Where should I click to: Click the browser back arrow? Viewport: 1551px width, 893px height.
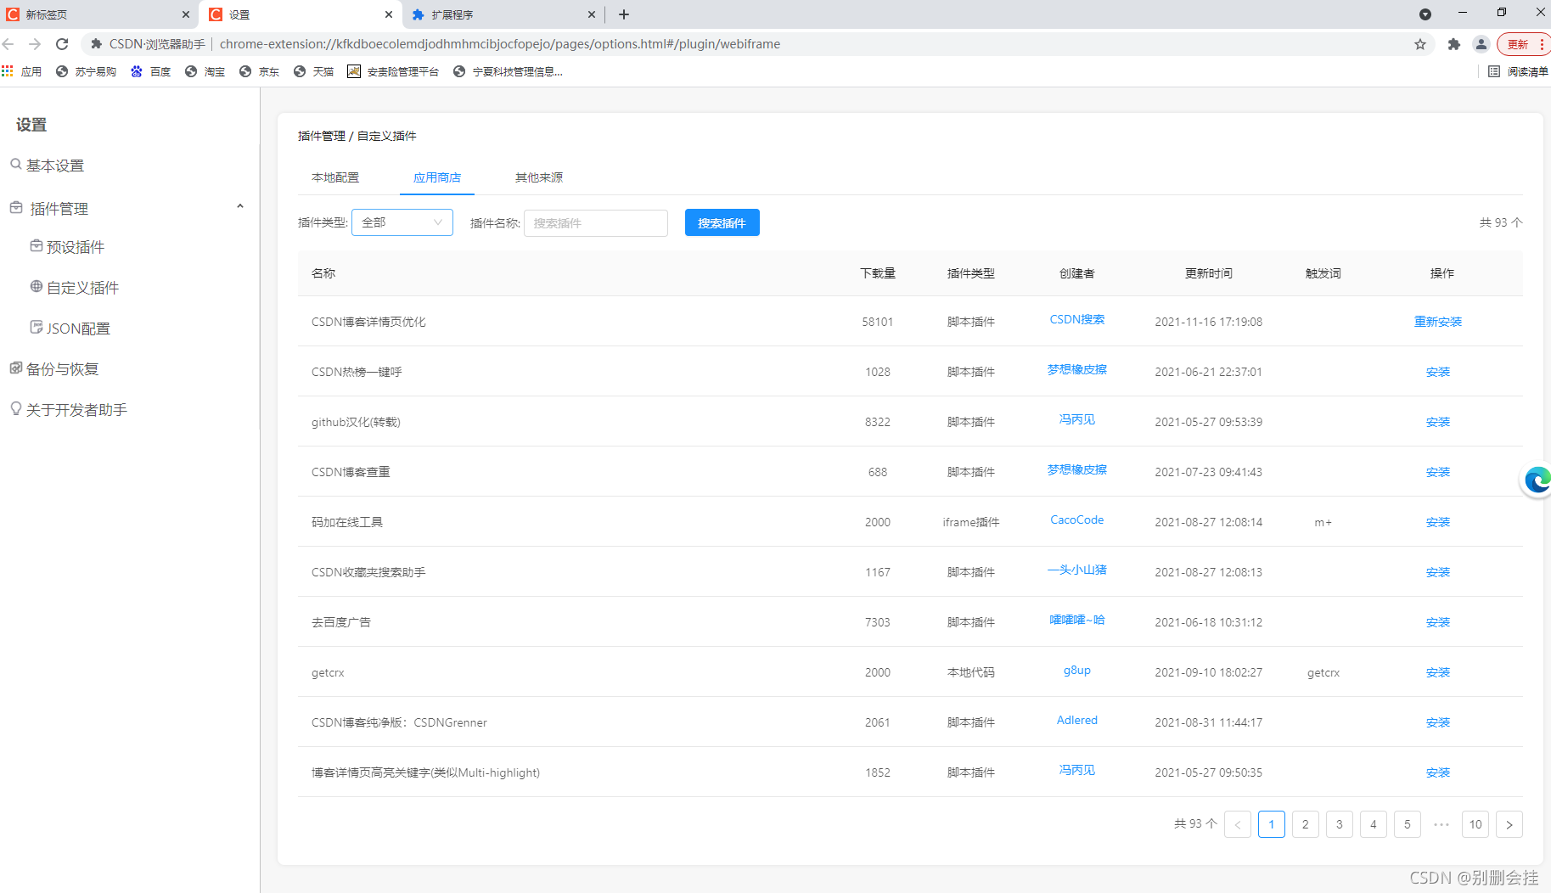pyautogui.click(x=8, y=44)
